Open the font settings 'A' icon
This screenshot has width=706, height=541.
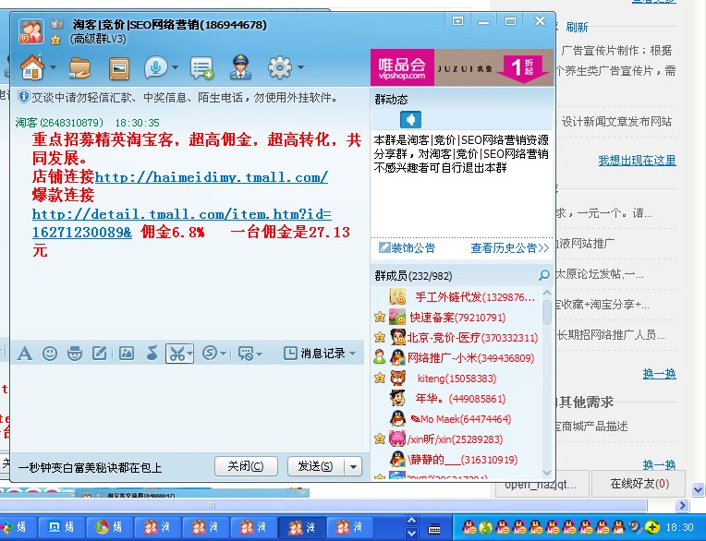click(25, 354)
